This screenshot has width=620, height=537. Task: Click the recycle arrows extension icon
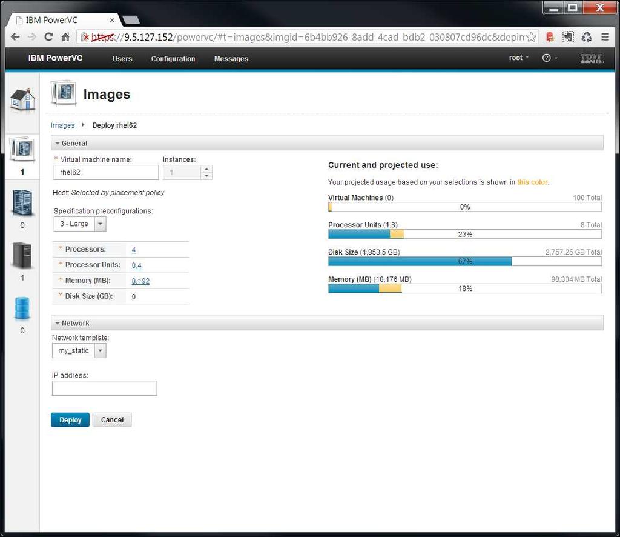[x=586, y=37]
